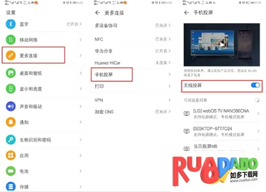Tap the 声音和振动 speaker icon

tap(11, 106)
